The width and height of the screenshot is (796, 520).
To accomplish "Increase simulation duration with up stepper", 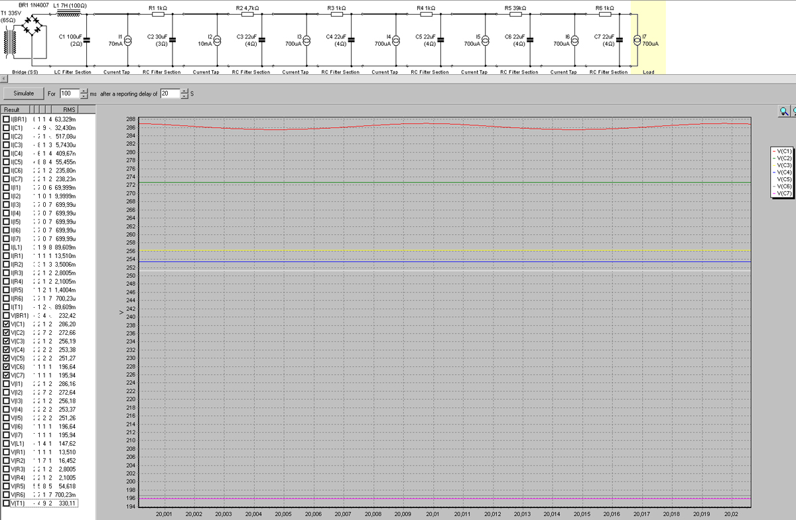I will tap(84, 91).
